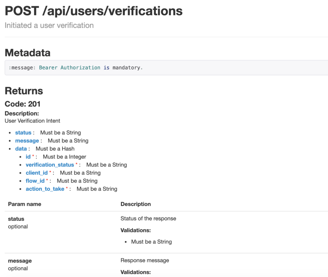This screenshot has height=277, width=328.
Task: Open the 'id' nested parameter link
Action: (28, 157)
